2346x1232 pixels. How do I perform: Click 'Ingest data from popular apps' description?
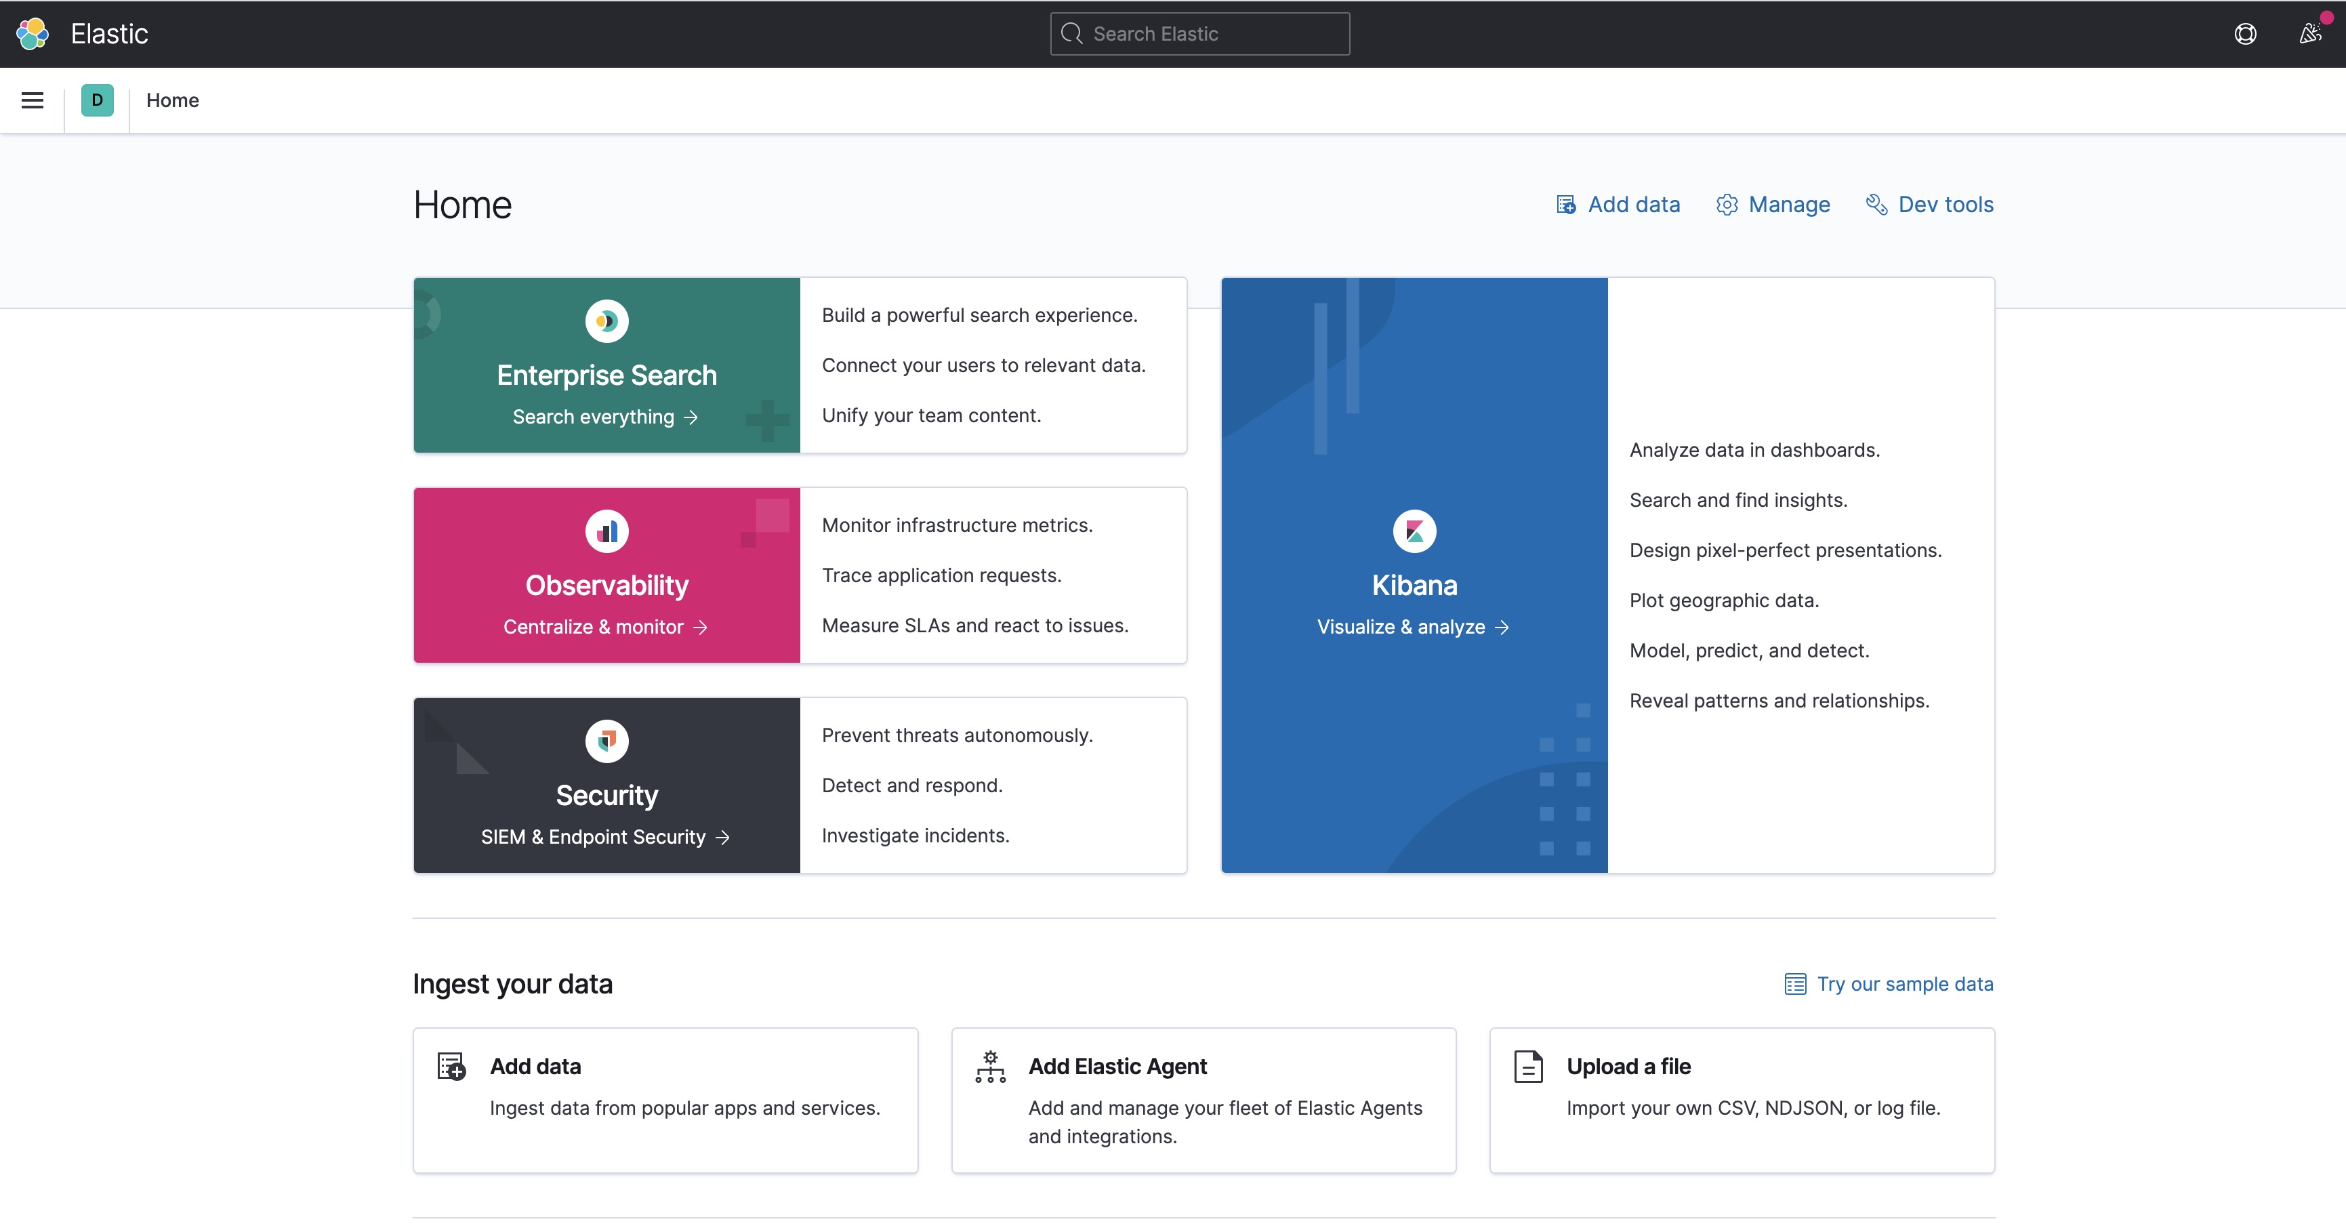tap(685, 1108)
